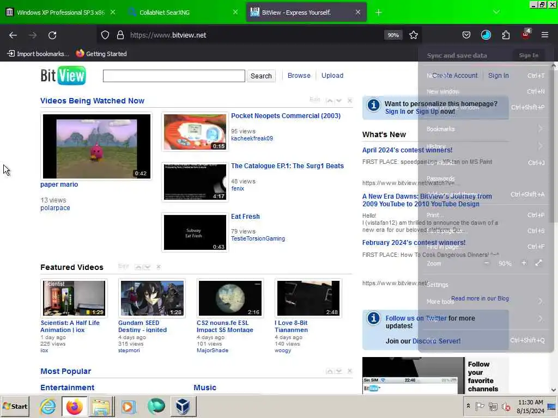Viewport: 558px width, 418px height.
Task: Close the Videos Being Watched Now section
Action: [x=350, y=101]
